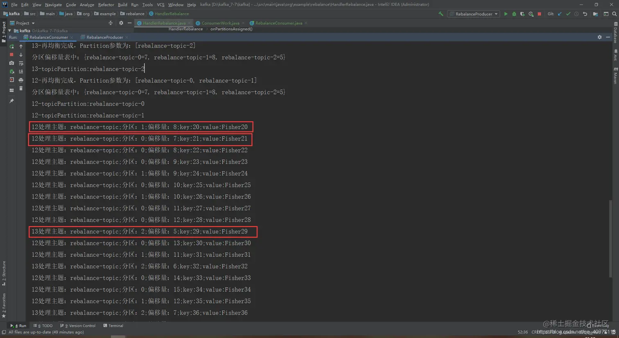
Task: Open Run Anything window icon
Action: point(606,14)
